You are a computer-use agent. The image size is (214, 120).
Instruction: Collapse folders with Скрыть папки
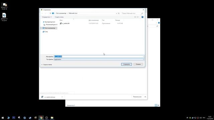coord(46,65)
